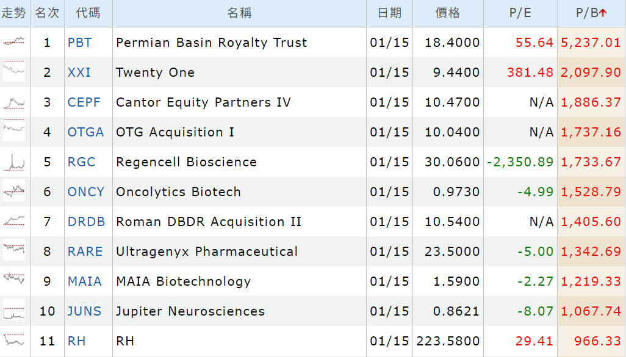Screen dimensions: 626x357
Task: Open the PBT ticker link
Action: tap(80, 43)
